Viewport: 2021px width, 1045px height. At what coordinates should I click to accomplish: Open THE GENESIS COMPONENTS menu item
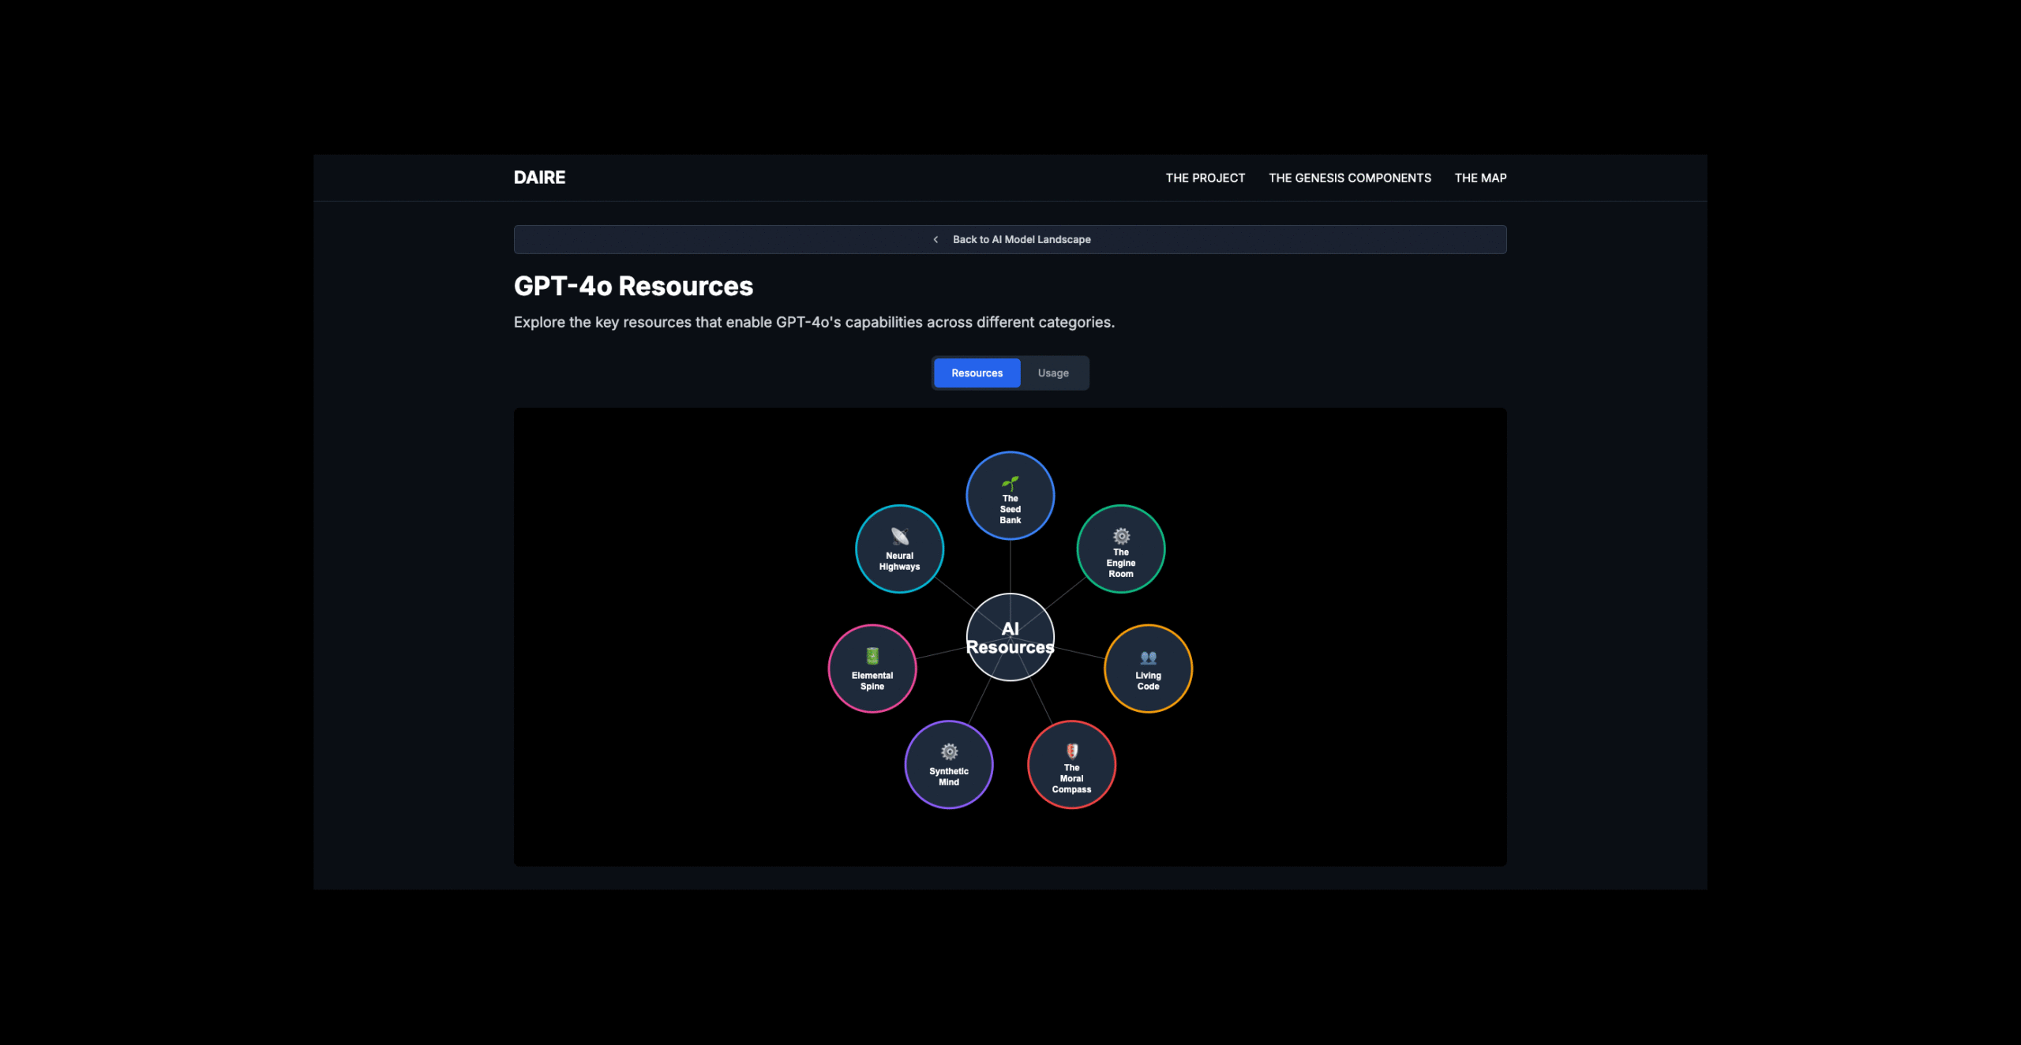(x=1349, y=178)
